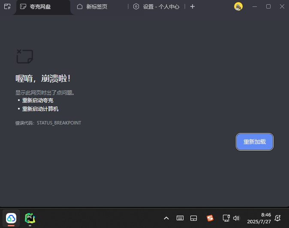Open the notification center bell icon
This screenshot has height=228, width=289.
click(x=277, y=218)
